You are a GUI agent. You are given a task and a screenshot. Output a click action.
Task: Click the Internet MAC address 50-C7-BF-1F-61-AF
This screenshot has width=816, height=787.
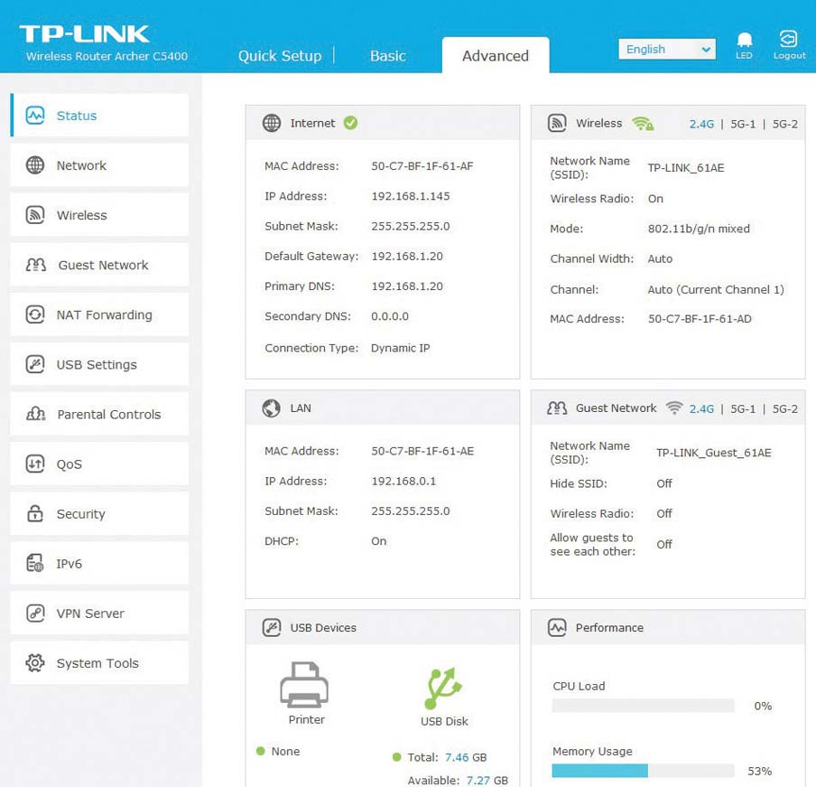point(422,166)
